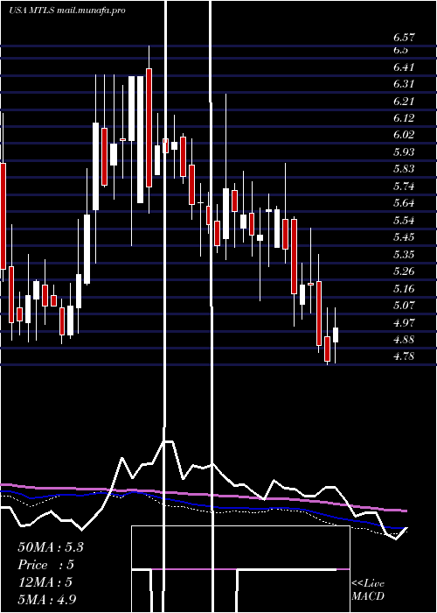This screenshot has height=613, width=437.
Task: Click the 6.02 price axis label
Action: pos(404,135)
